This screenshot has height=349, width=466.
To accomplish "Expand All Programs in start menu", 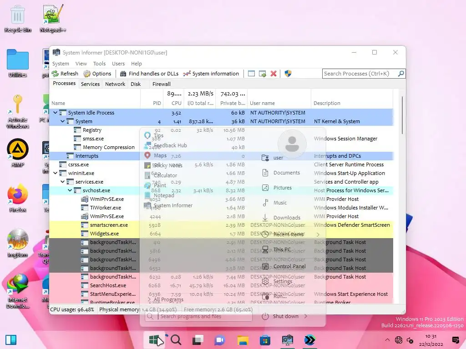I will [166, 299].
